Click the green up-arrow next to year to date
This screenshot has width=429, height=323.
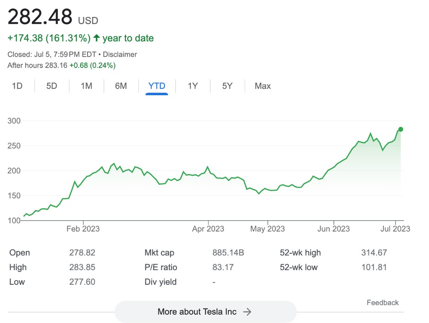[x=96, y=38]
